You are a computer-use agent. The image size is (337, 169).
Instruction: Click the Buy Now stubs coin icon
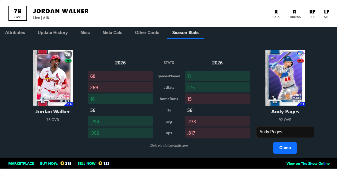pos(62,163)
